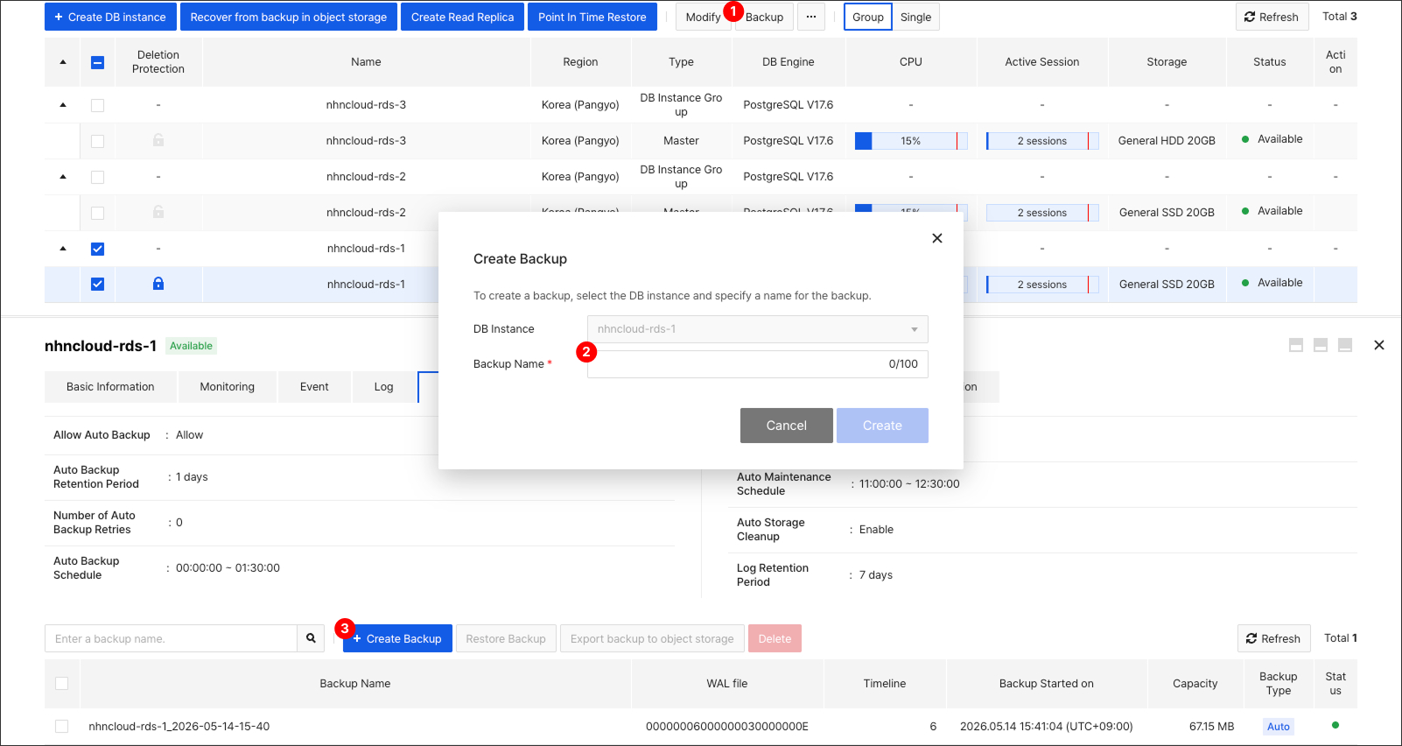Screen dimensions: 1402x746
Task: Click the Capacity value 67.15 MB
Action: 1212,726
